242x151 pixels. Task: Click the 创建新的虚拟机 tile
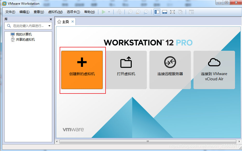pyautogui.click(x=82, y=70)
